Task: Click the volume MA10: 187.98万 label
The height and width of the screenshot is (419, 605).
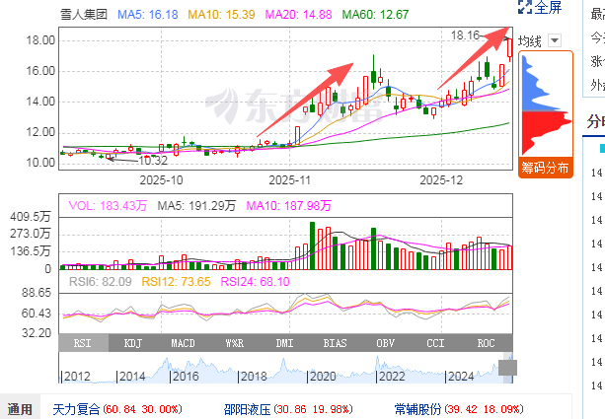Action: tap(288, 205)
